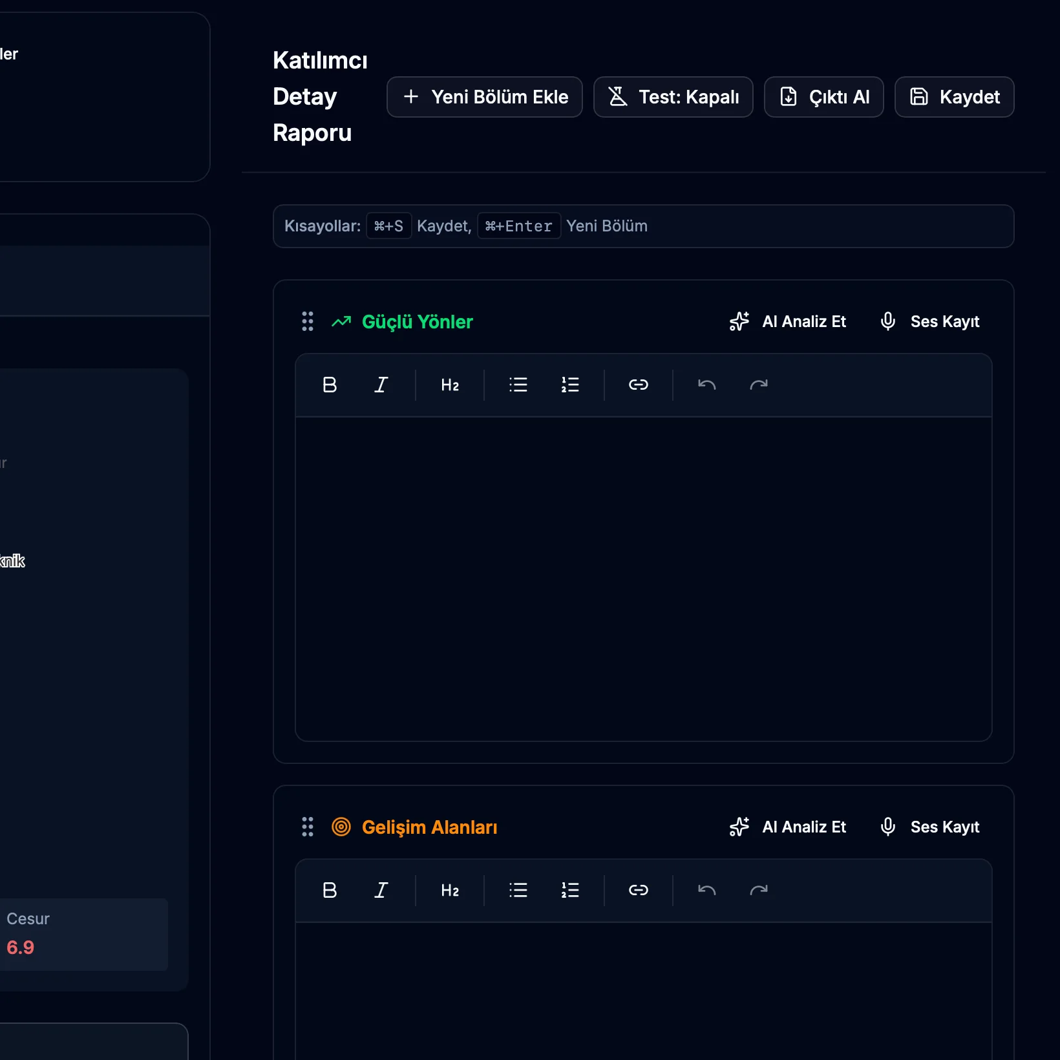The width and height of the screenshot is (1060, 1060).
Task: Toggle italic in Güçlü Yönler editor
Action: pos(381,385)
